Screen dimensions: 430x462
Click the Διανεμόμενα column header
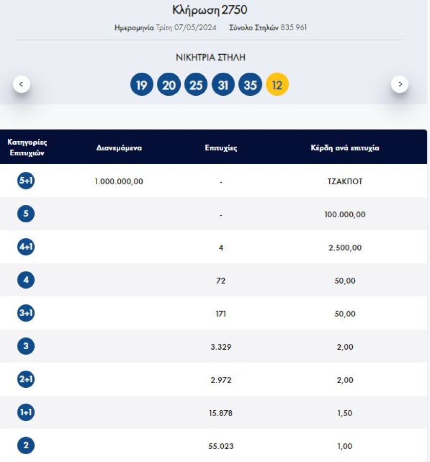[119, 148]
